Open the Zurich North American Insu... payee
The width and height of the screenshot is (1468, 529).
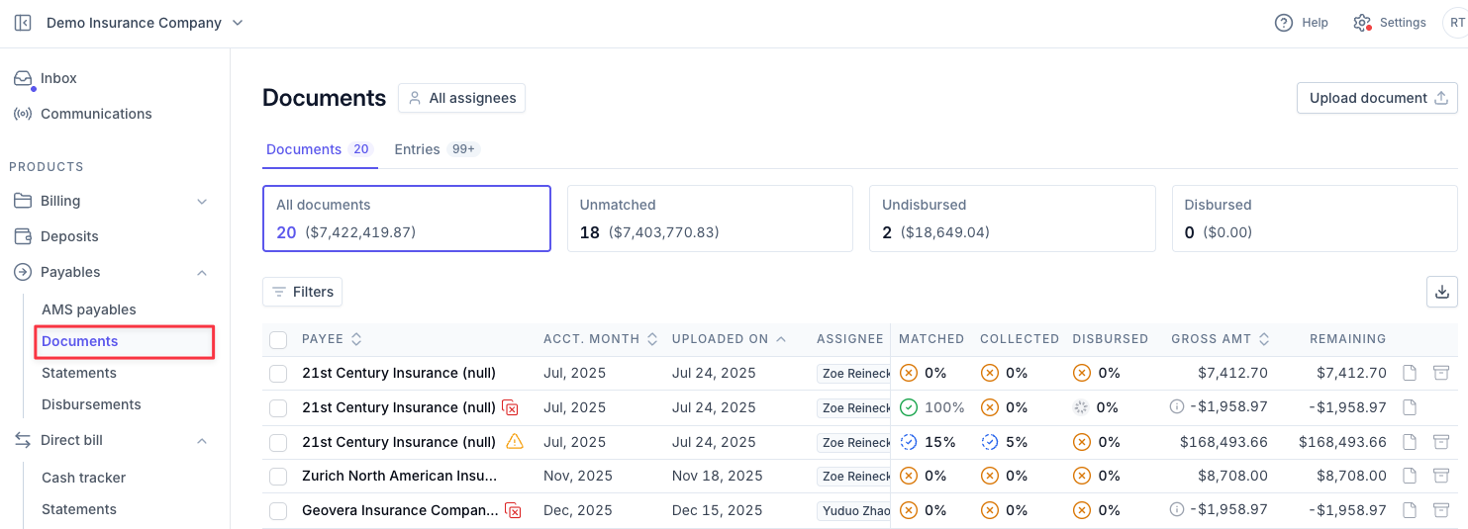click(400, 476)
